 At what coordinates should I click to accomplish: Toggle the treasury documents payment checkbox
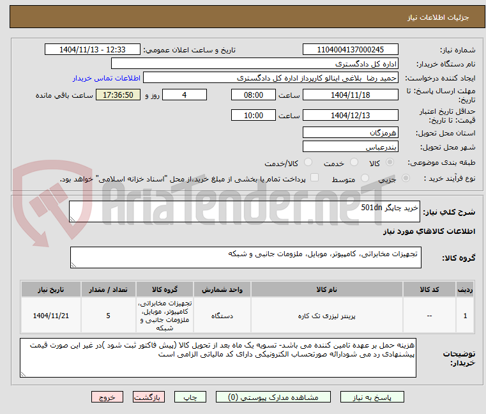coord(314,178)
